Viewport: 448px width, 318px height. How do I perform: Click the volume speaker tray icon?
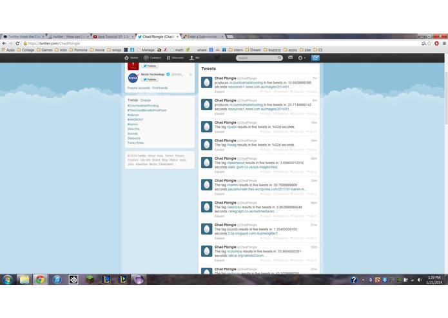coord(419,280)
